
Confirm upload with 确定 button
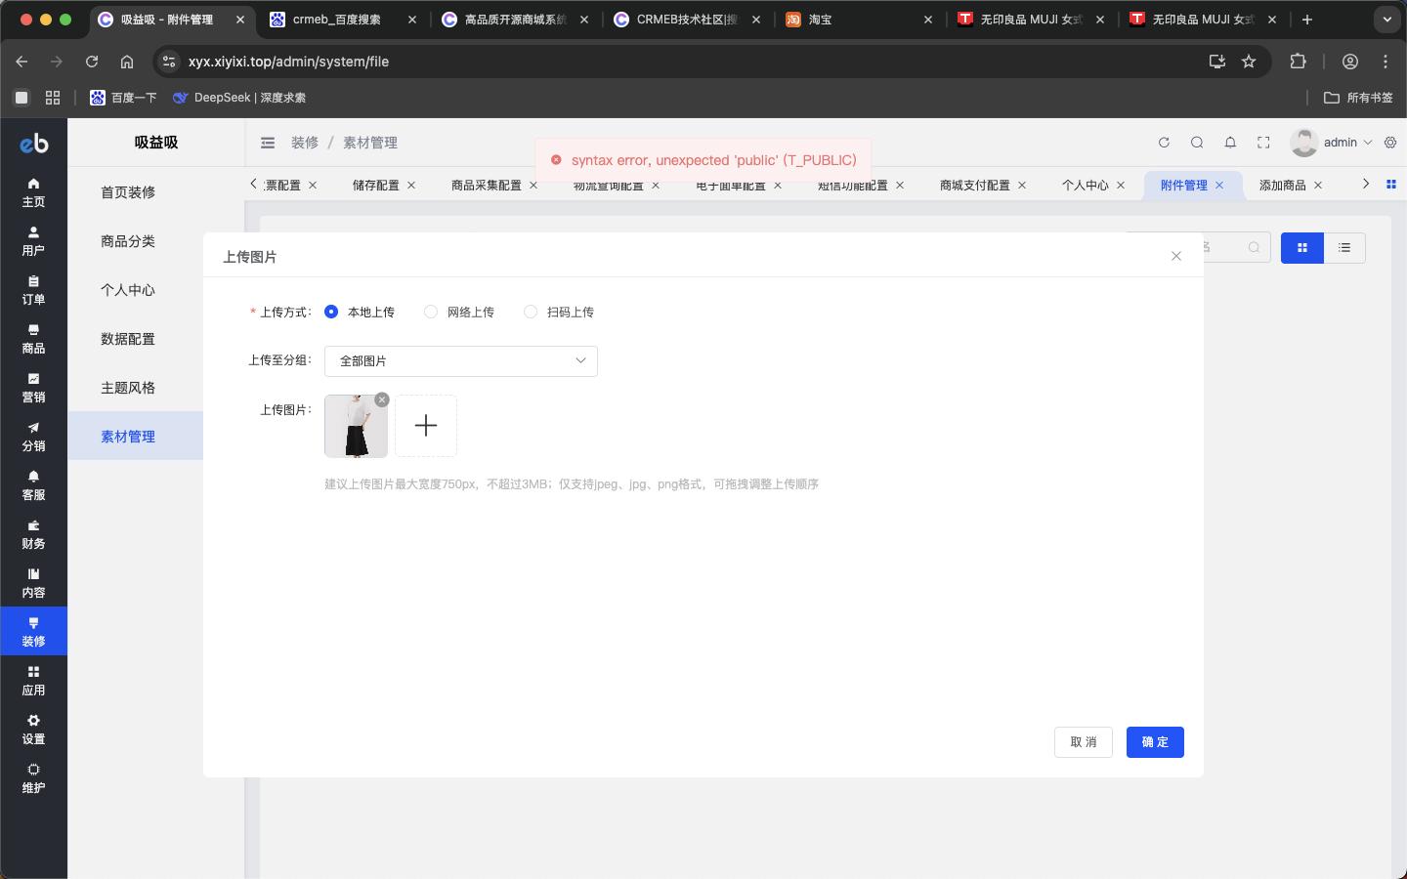[x=1155, y=742]
